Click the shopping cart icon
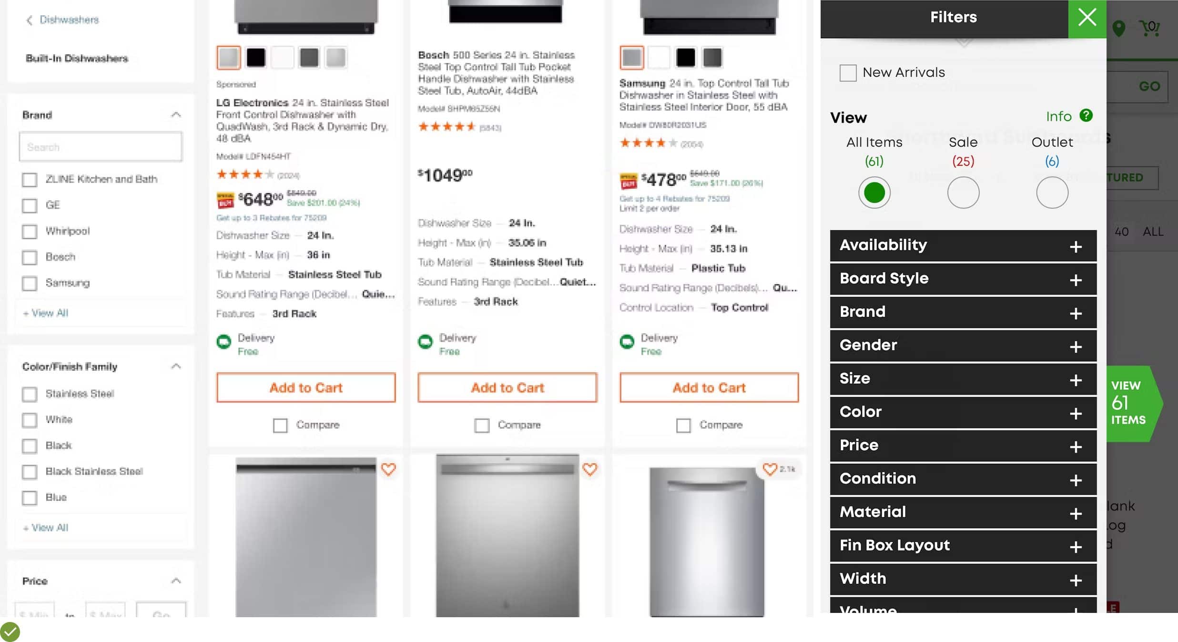1178x642 pixels. pyautogui.click(x=1149, y=28)
